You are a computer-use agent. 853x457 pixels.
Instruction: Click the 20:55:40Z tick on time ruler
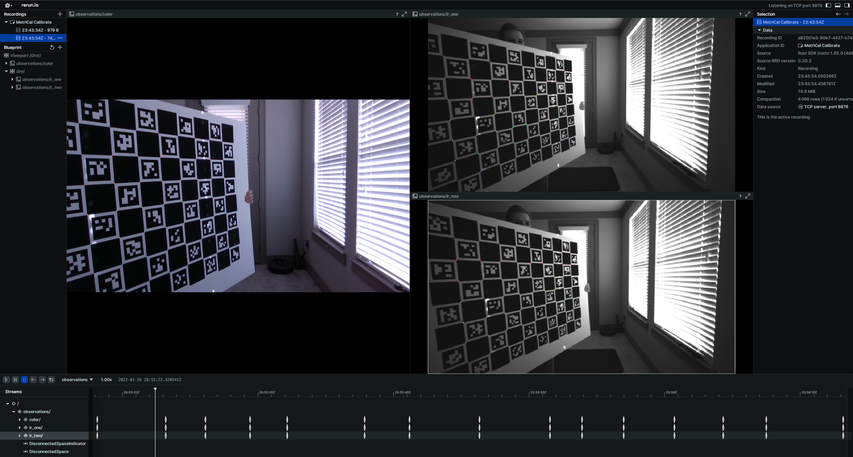[x=403, y=392]
